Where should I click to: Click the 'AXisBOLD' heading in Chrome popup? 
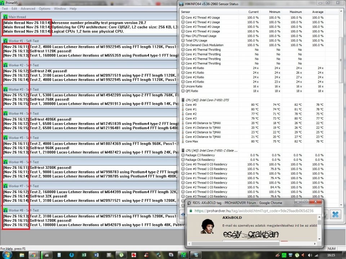232,218
